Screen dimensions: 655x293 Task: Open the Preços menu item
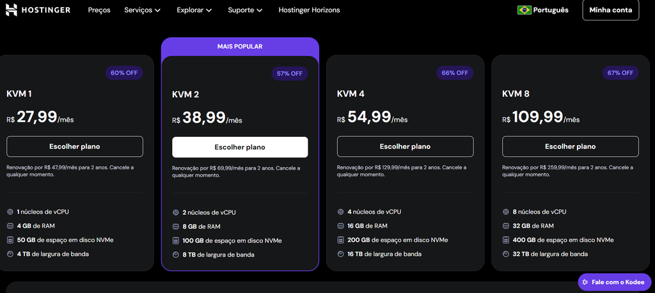[99, 10]
